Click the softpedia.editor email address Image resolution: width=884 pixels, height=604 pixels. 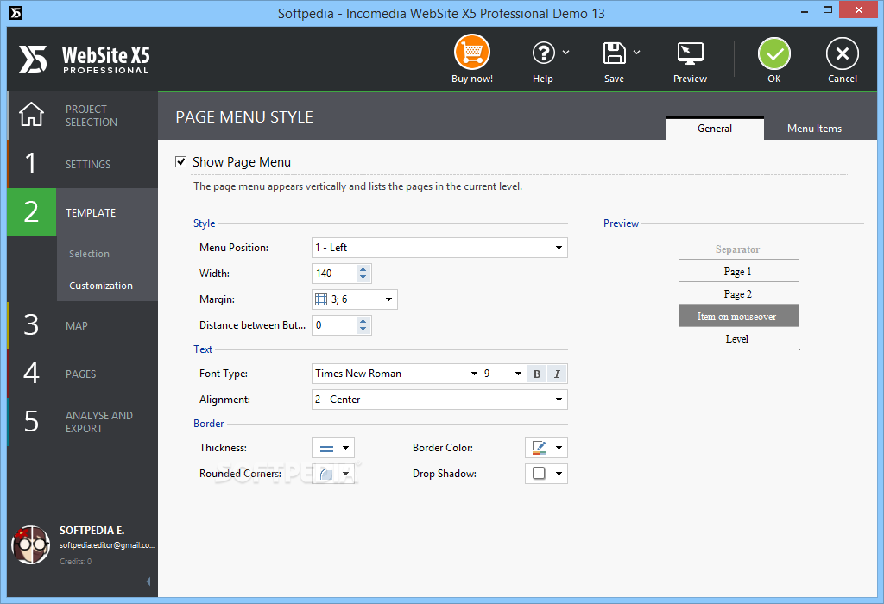point(106,545)
